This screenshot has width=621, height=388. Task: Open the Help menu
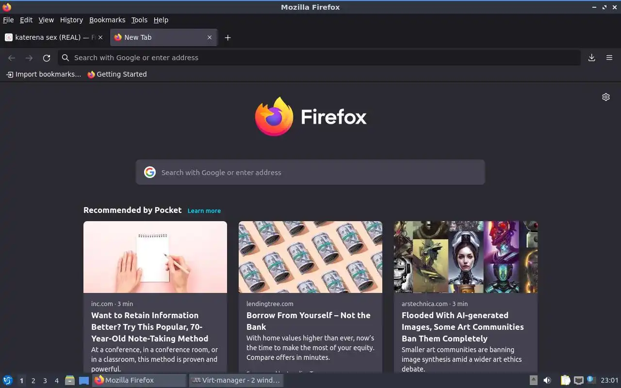(161, 20)
